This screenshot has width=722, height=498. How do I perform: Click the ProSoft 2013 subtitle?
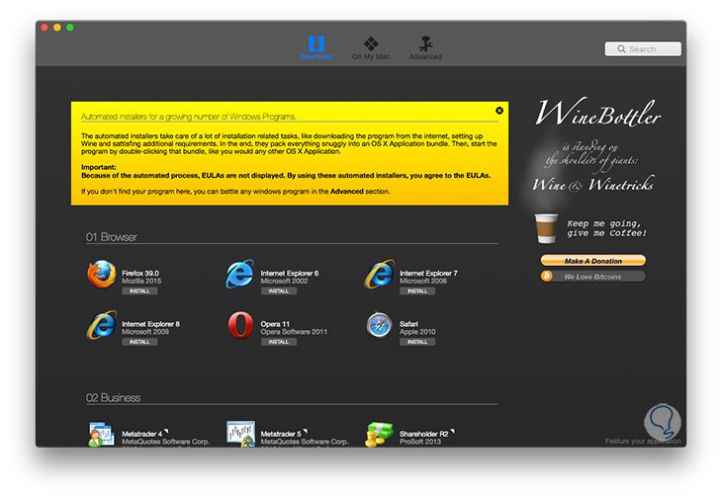point(420,442)
